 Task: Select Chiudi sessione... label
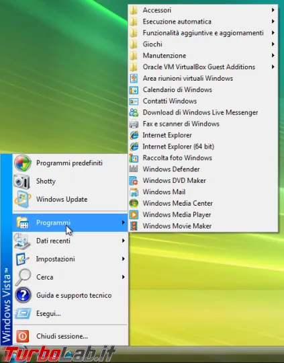click(x=62, y=336)
